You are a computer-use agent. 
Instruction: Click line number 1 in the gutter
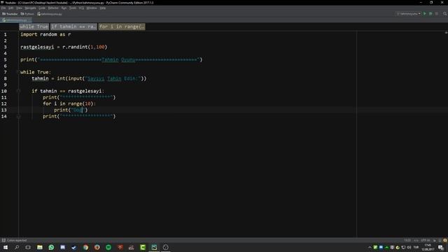(x=5, y=34)
